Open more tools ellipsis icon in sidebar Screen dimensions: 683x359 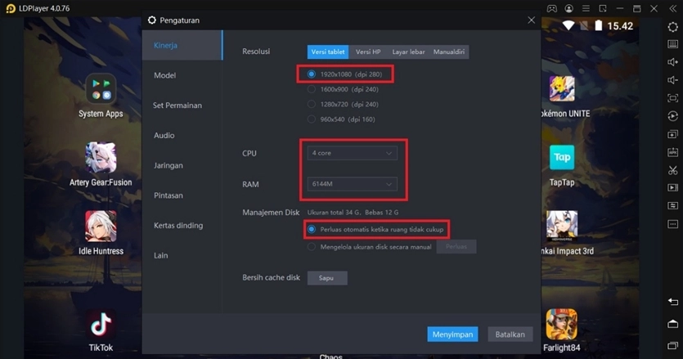(673, 224)
